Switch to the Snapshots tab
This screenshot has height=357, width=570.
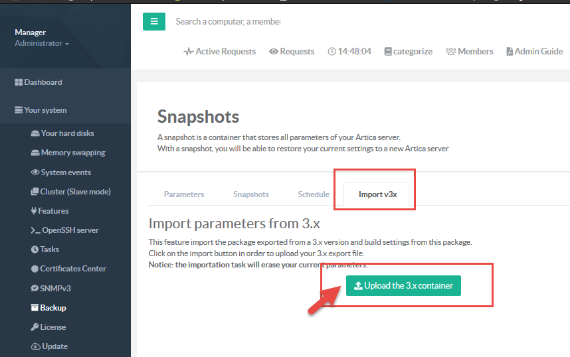251,194
